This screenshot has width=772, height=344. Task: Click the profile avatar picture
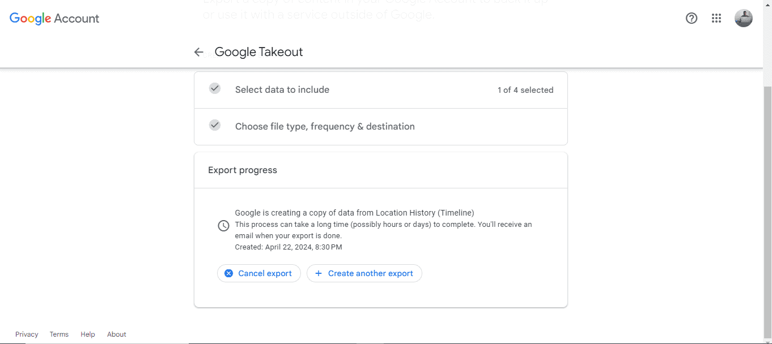point(743,18)
